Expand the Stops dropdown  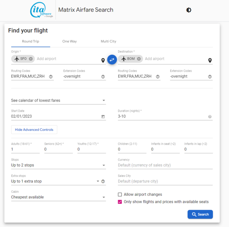[x=58, y=165]
